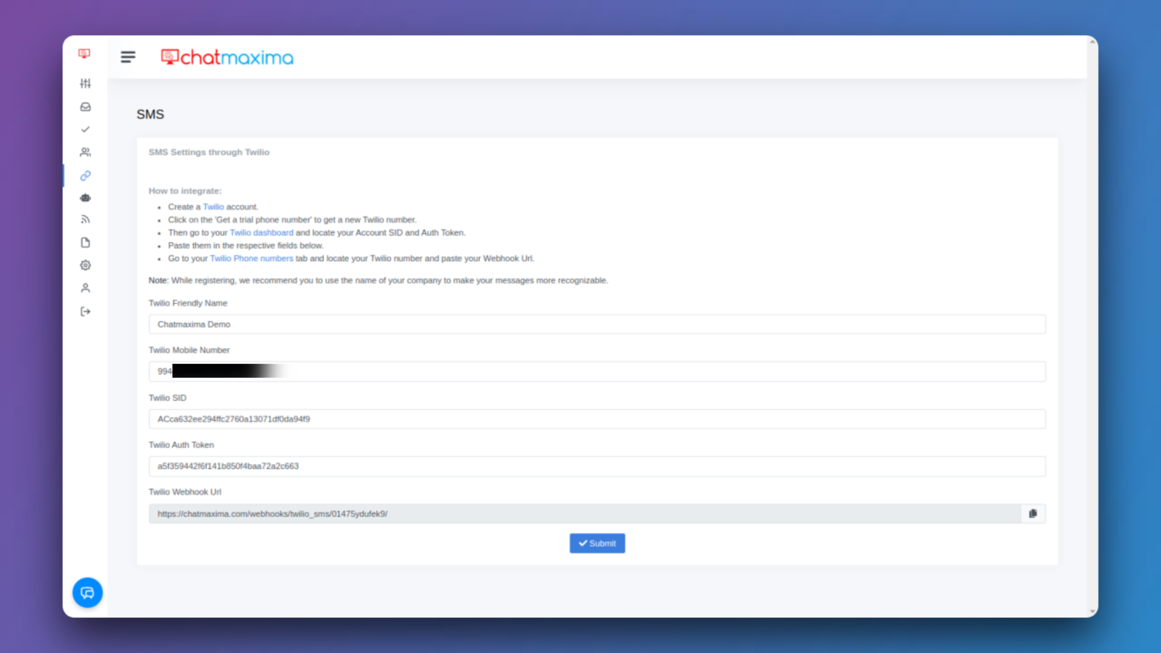
Task: Copy the Twilio Webhook Url with clipboard icon
Action: point(1033,513)
